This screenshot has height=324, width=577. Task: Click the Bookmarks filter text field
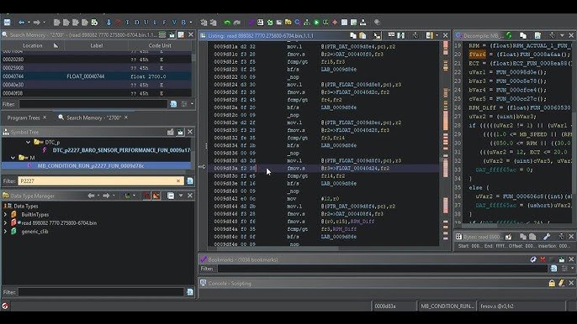pyautogui.click(x=383, y=269)
